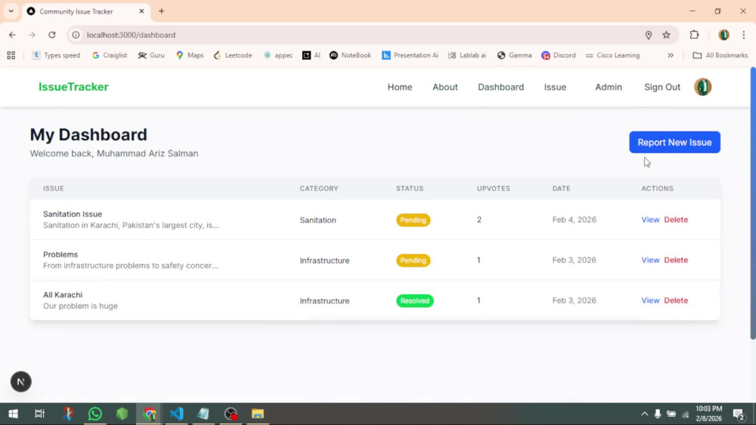Open the Chrome profile avatar in the toolbar
Screen dimensions: 756x425
pos(723,35)
